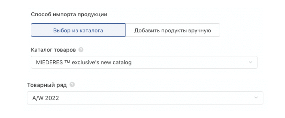Click help icon beside Каталог товаров
Viewport: 285px width, 118px height.
(81, 50)
